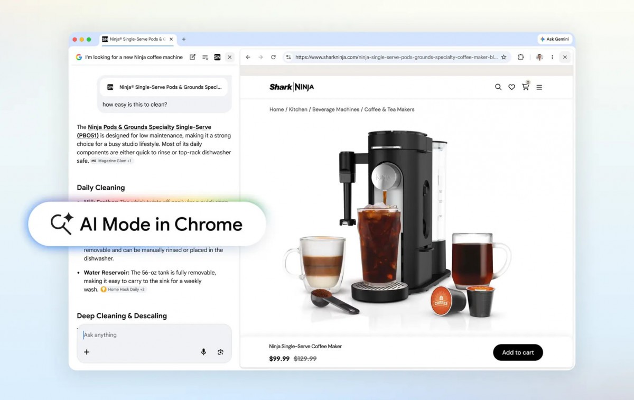Screen dimensions: 634x400
Task: Open the SharkNinja hamburger menu
Action: (x=539, y=87)
